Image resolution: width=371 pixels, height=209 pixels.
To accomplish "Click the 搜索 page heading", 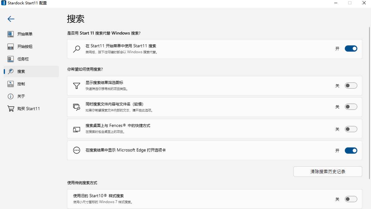I will point(76,19).
